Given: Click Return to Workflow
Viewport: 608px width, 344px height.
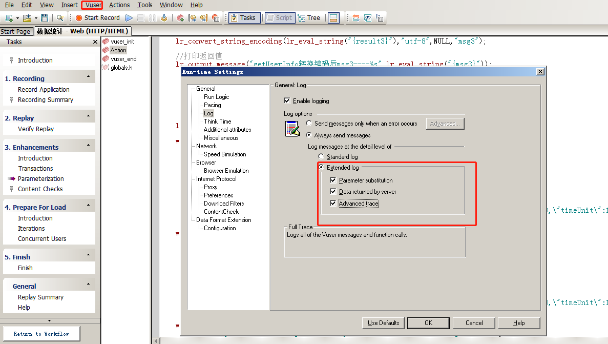Looking at the screenshot, I should 41,333.
